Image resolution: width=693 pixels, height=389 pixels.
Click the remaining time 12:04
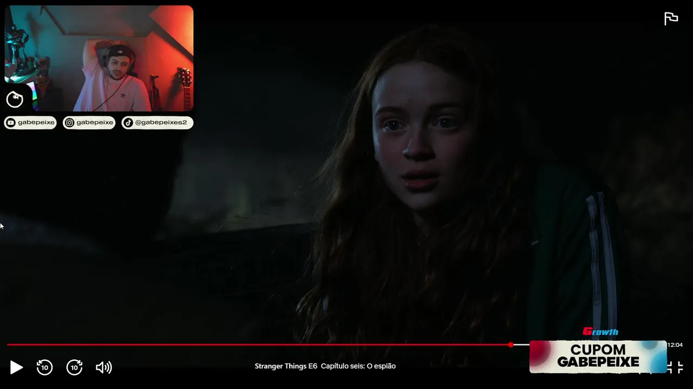point(675,345)
